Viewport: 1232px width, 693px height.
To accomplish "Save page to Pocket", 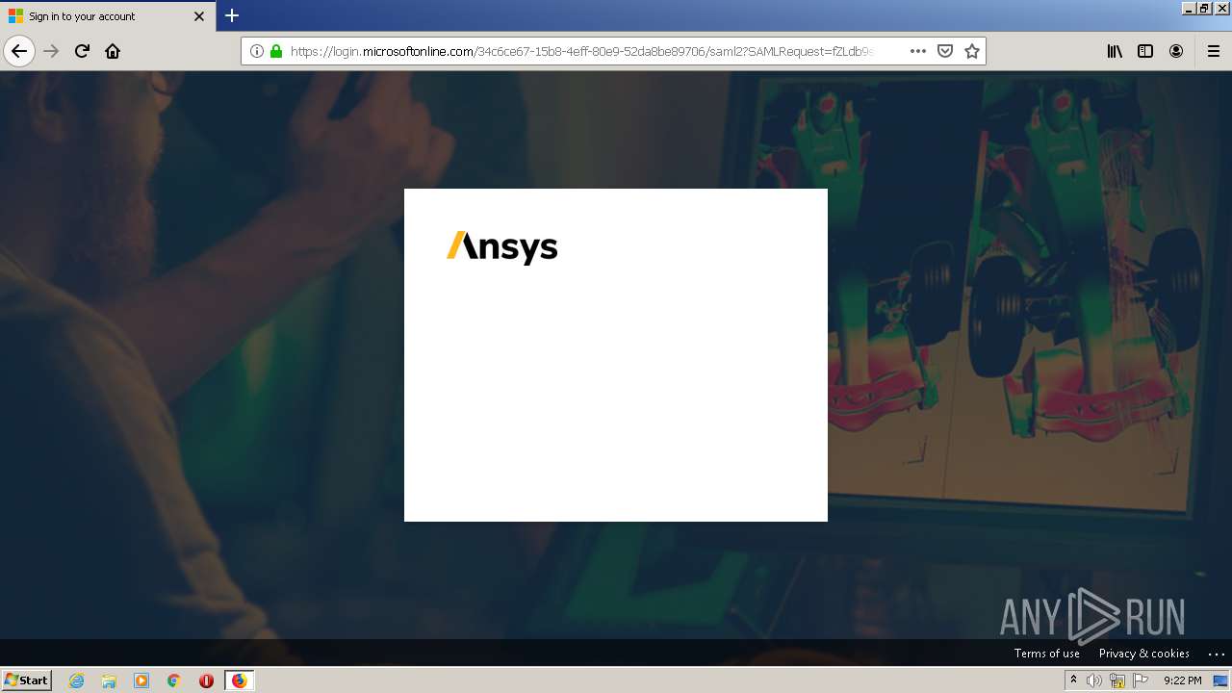I will (x=945, y=51).
